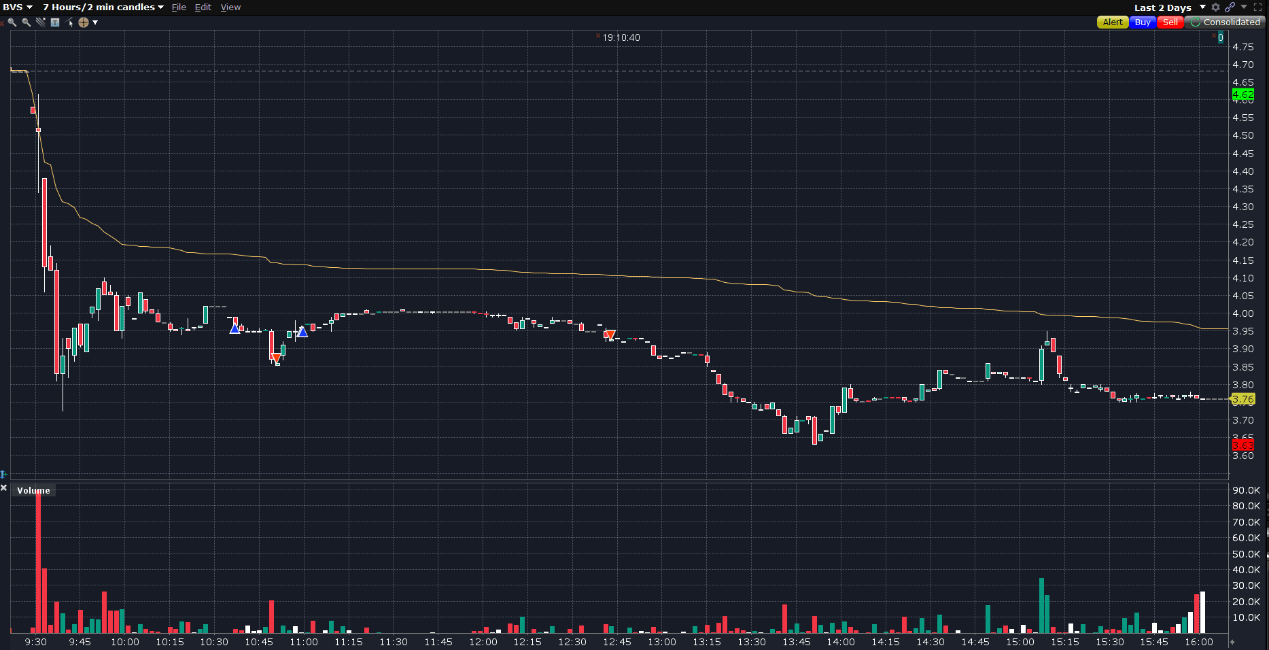Screen dimensions: 1269x650
Task: Open the BVS symbol dropdown
Action: point(18,7)
